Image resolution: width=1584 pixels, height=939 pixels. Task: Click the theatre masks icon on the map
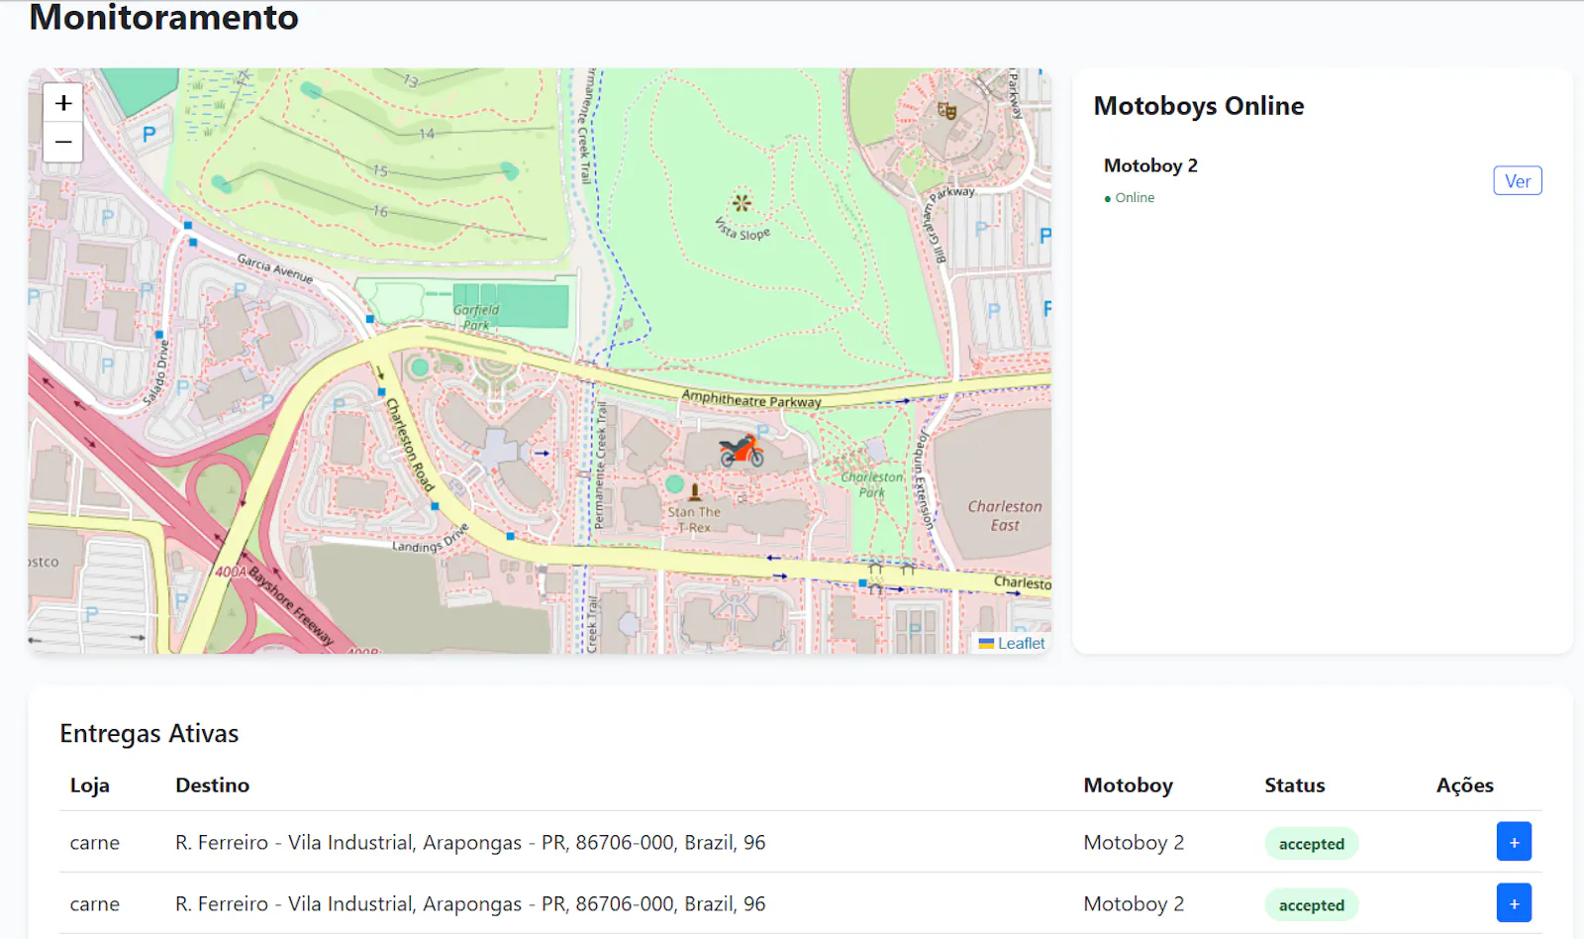(x=947, y=111)
